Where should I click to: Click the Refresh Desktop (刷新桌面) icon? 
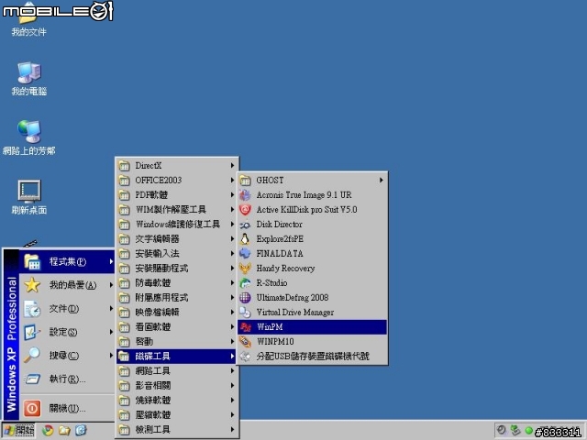click(x=28, y=198)
